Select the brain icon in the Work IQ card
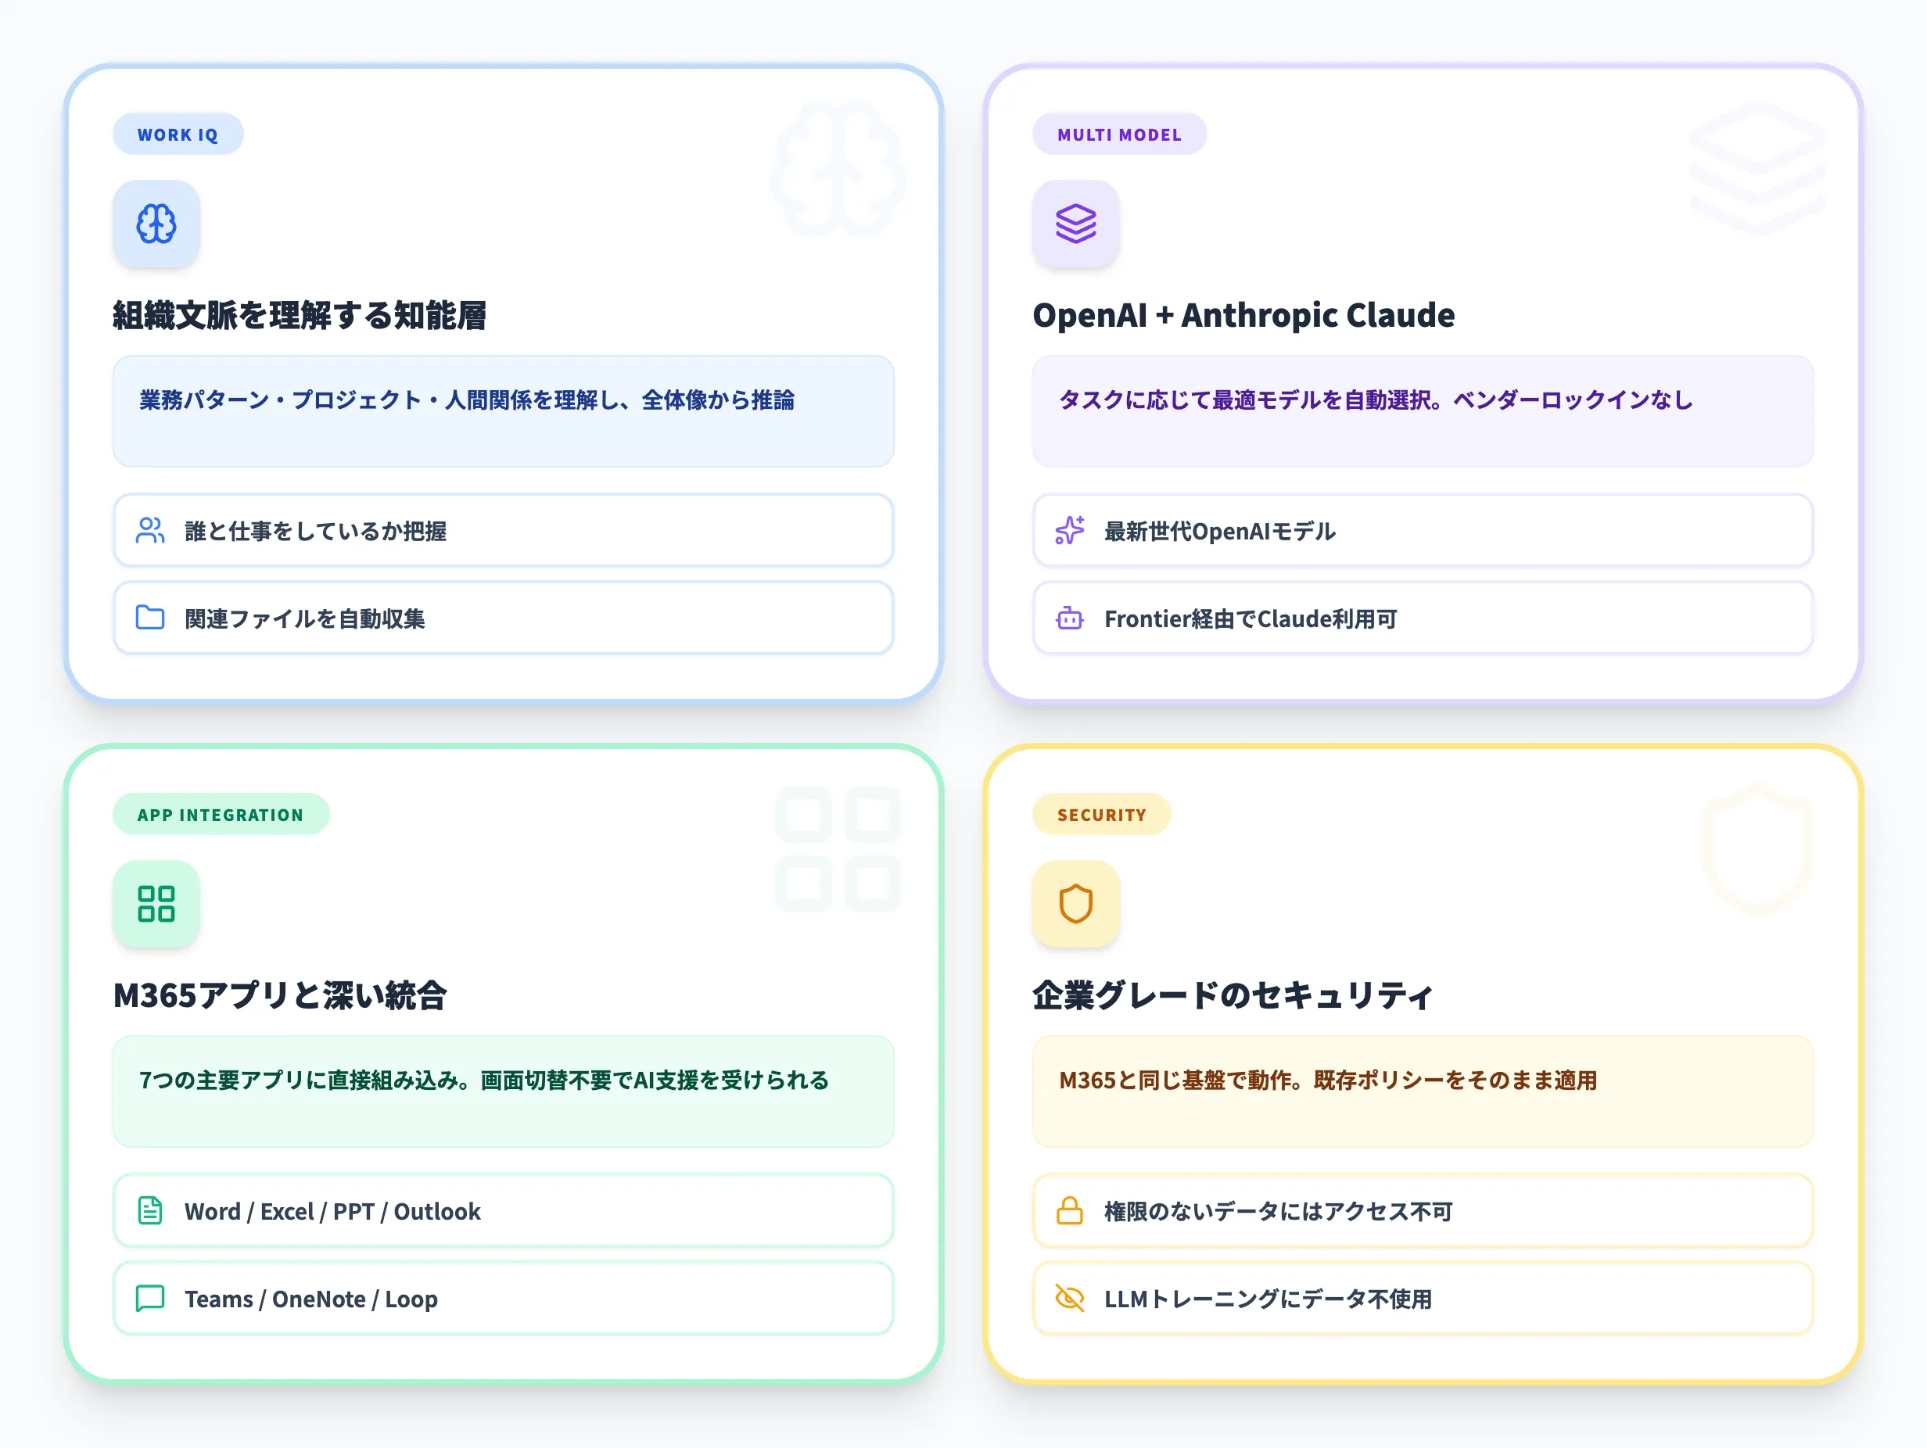 (157, 224)
